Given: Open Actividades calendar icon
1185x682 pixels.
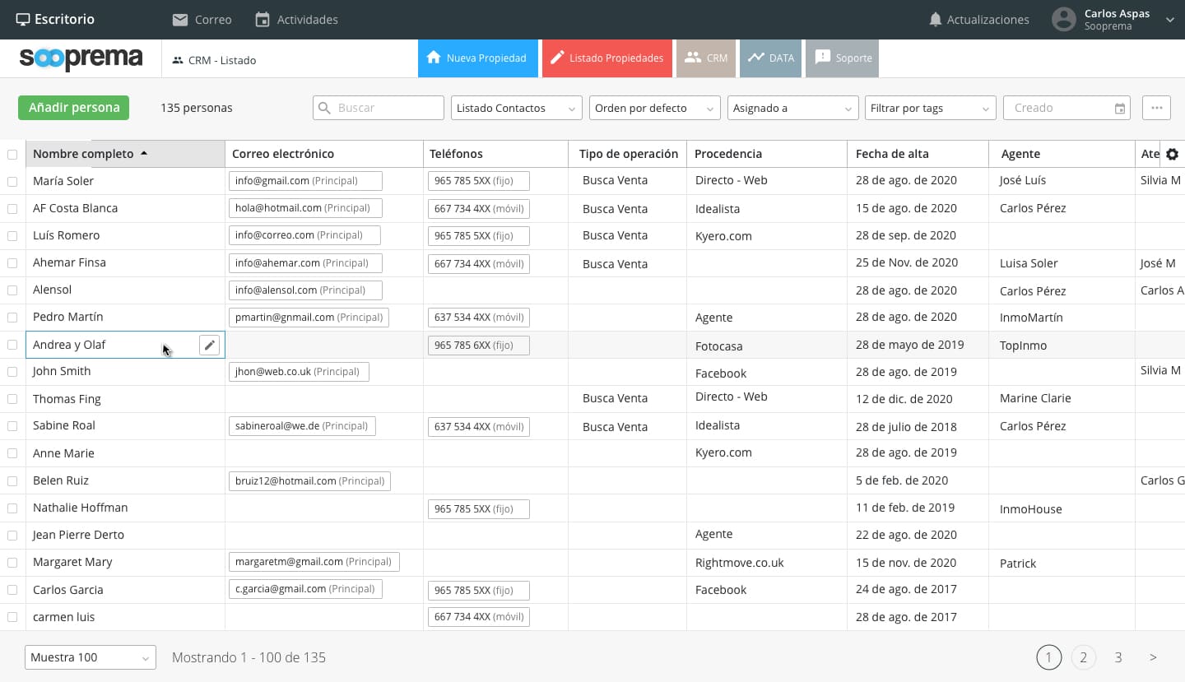Looking at the screenshot, I should 263,20.
